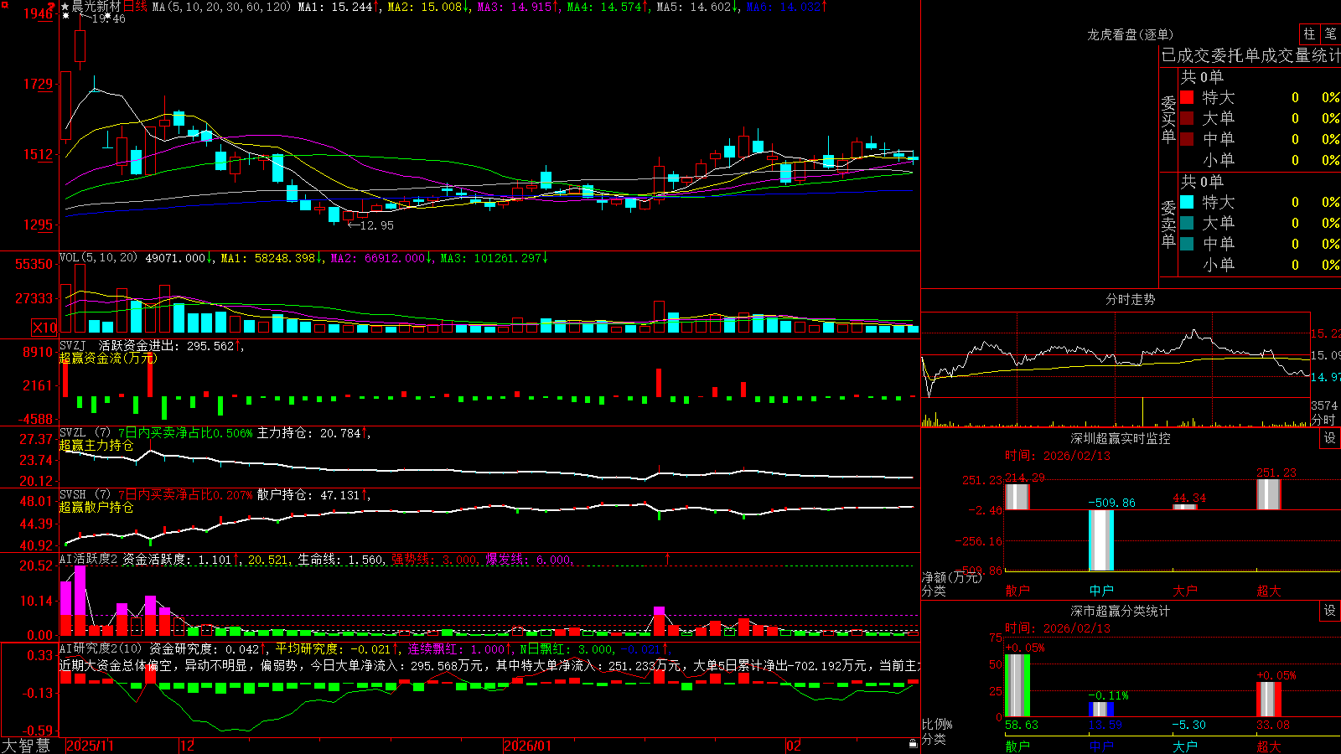Click the dark red 大单 buy-order swatch
The image size is (1341, 754).
pos(1187,118)
